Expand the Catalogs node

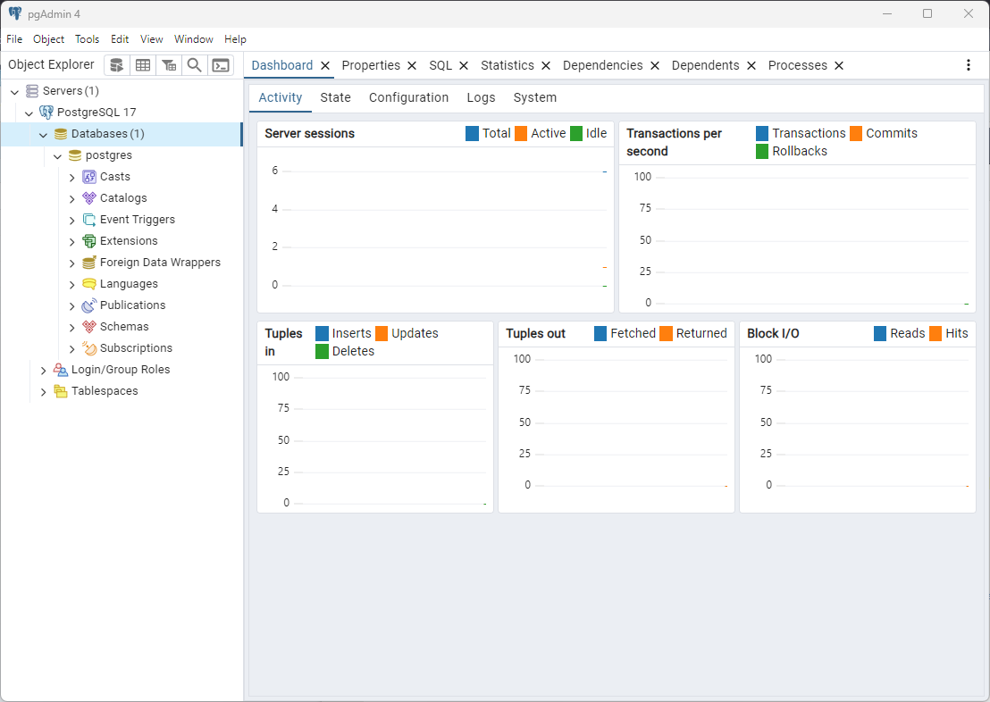(72, 199)
